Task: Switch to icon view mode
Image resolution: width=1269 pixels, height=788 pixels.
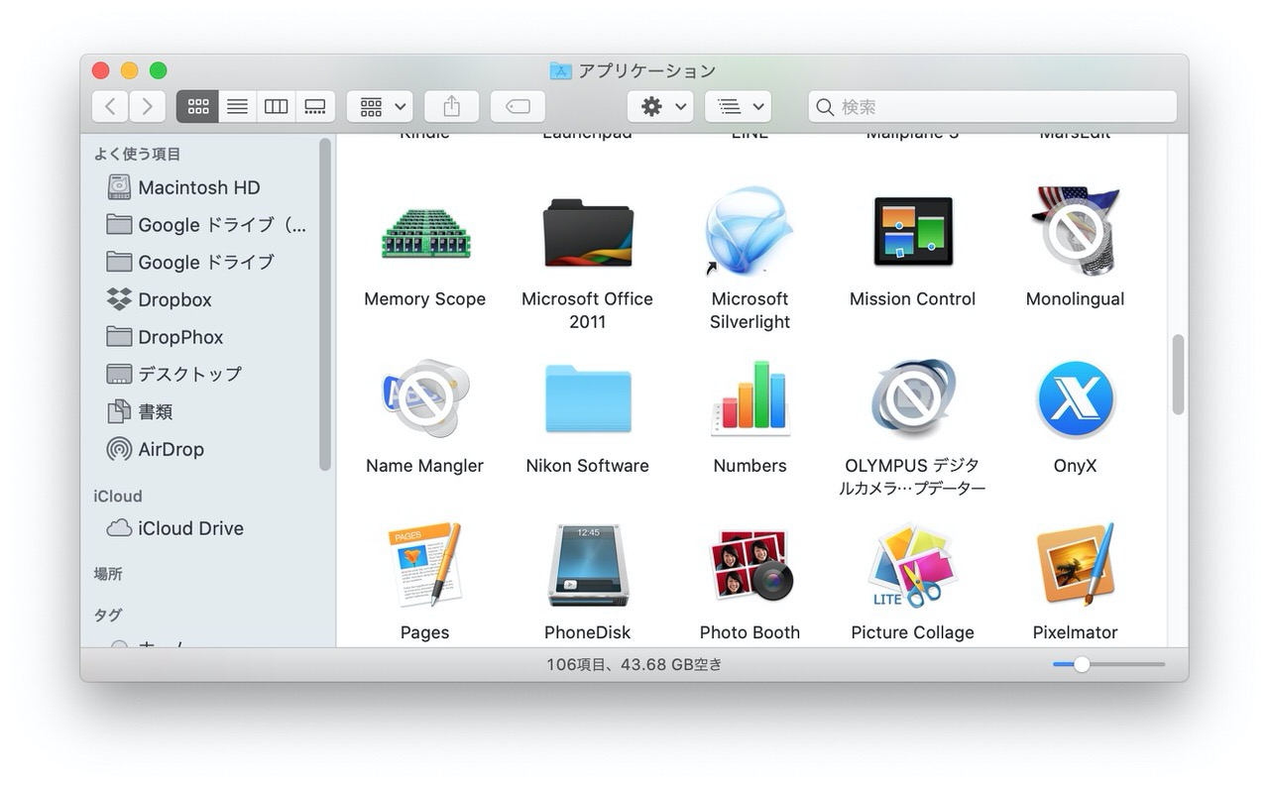Action: point(197,106)
